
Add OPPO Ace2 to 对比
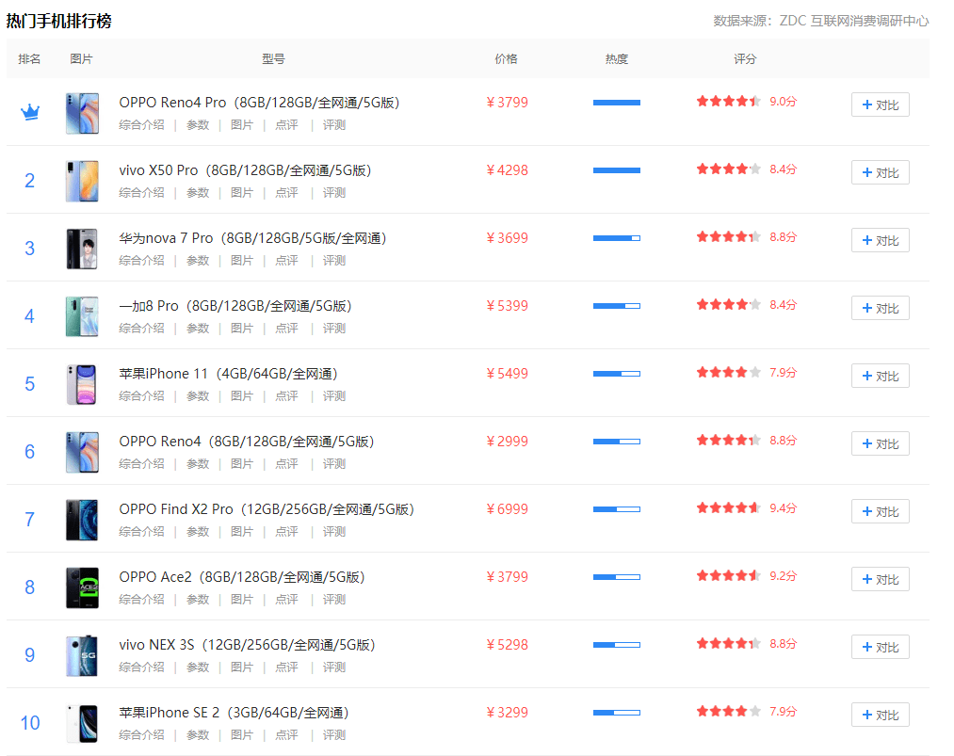(x=880, y=580)
